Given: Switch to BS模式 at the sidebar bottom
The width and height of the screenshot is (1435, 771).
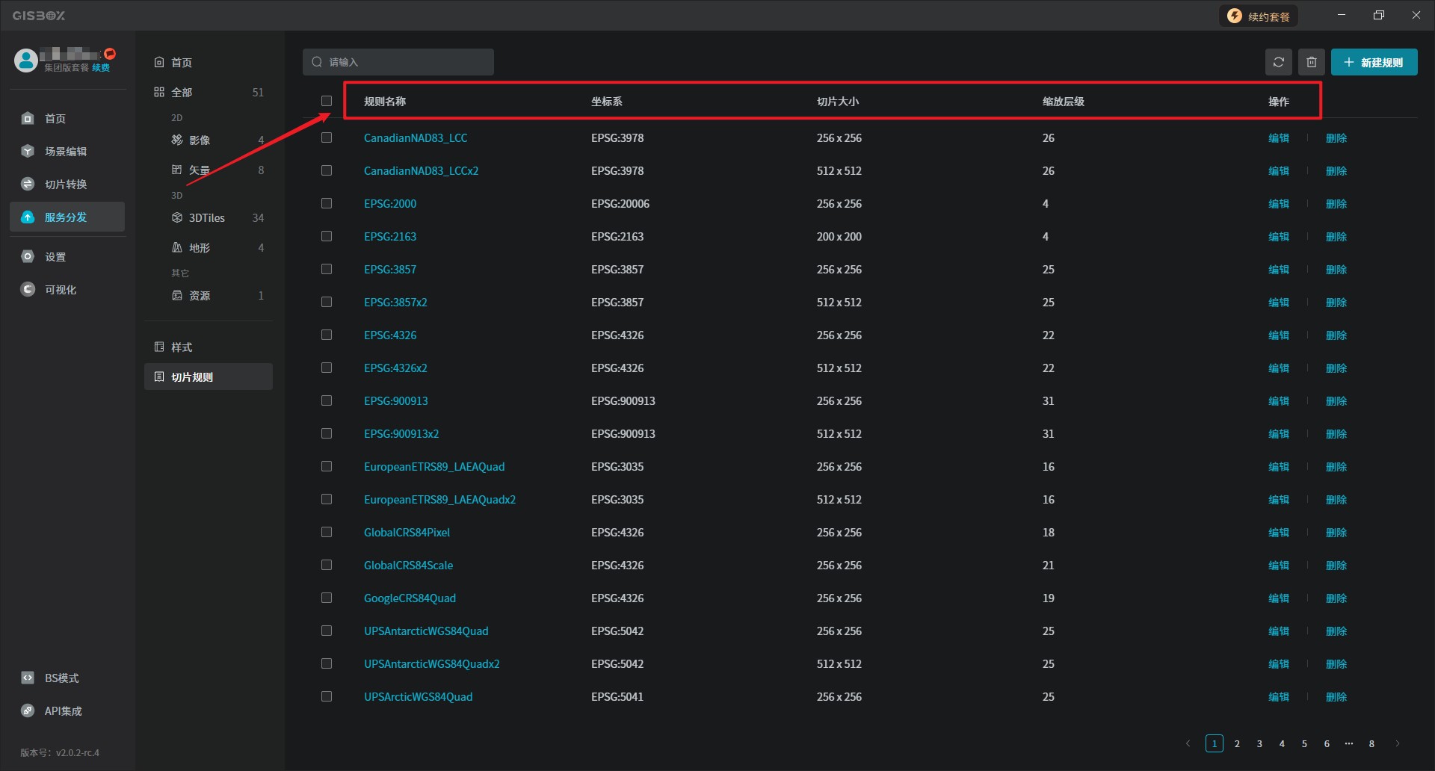Looking at the screenshot, I should (61, 678).
